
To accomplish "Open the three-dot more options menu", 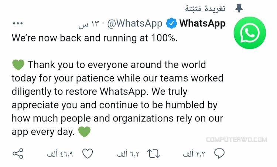I will (18, 23).
